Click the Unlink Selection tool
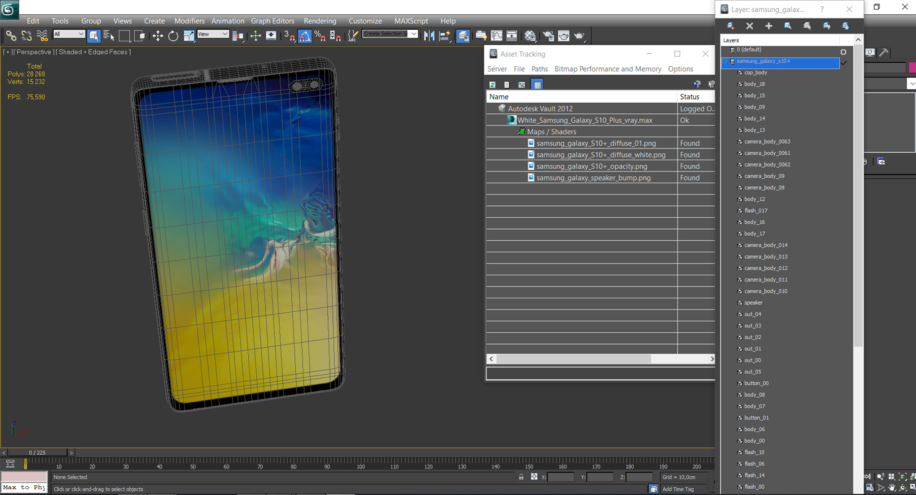This screenshot has height=495, width=916. coord(26,36)
